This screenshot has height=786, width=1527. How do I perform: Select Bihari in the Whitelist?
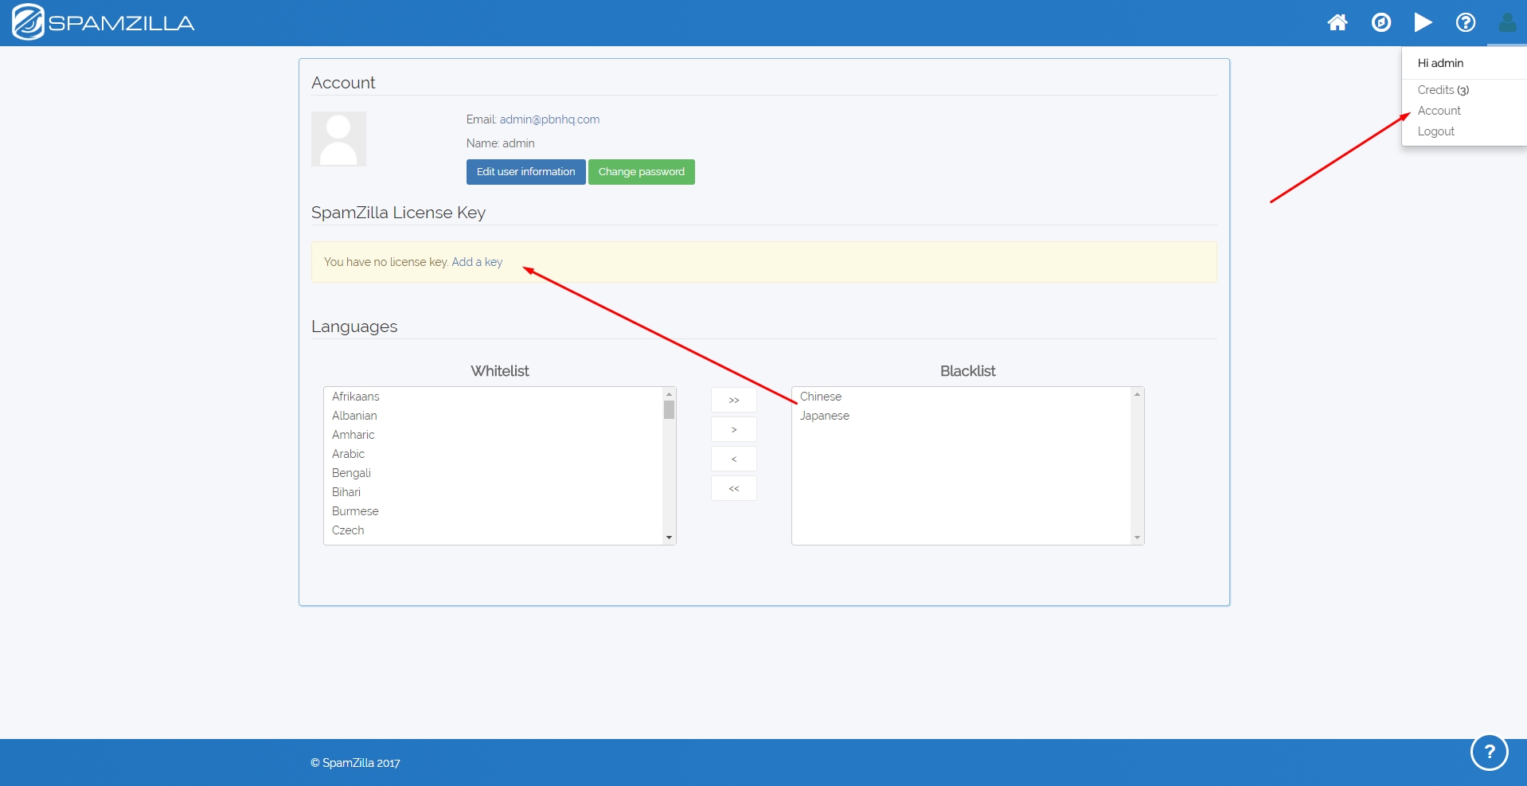[x=494, y=492]
